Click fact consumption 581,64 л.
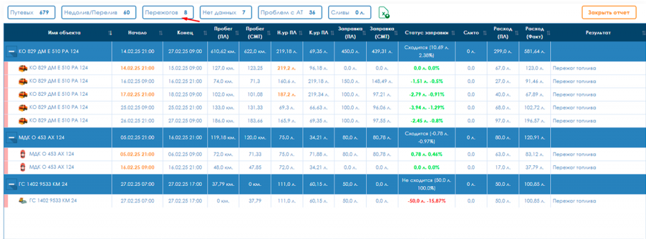 [x=534, y=52]
